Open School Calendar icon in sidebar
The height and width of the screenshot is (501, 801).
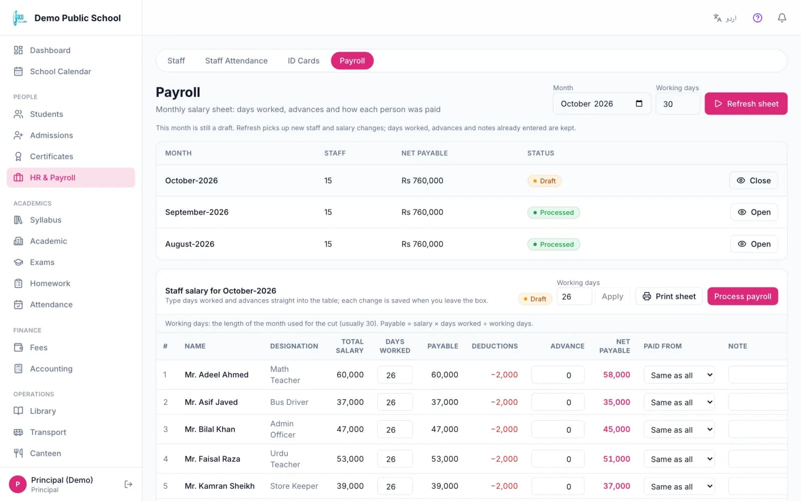[19, 71]
